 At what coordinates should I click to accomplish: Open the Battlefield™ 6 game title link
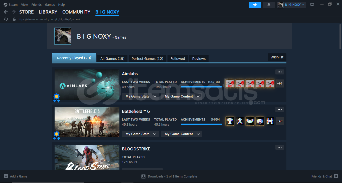pyautogui.click(x=136, y=111)
